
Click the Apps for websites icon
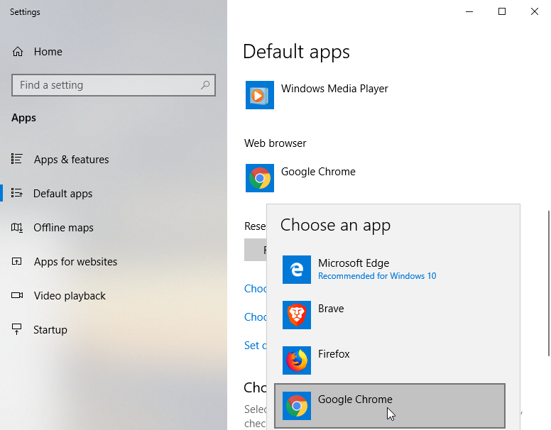[x=17, y=261]
